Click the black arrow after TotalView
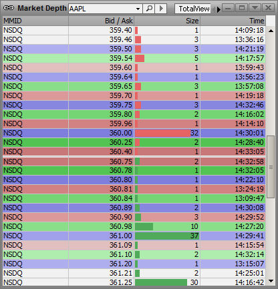This screenshot has width=278, height=289. pyautogui.click(x=219, y=9)
